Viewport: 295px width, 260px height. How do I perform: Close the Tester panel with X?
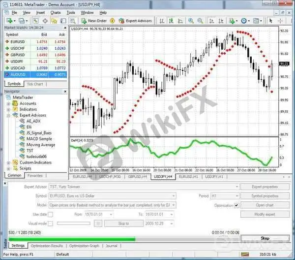click(5, 183)
